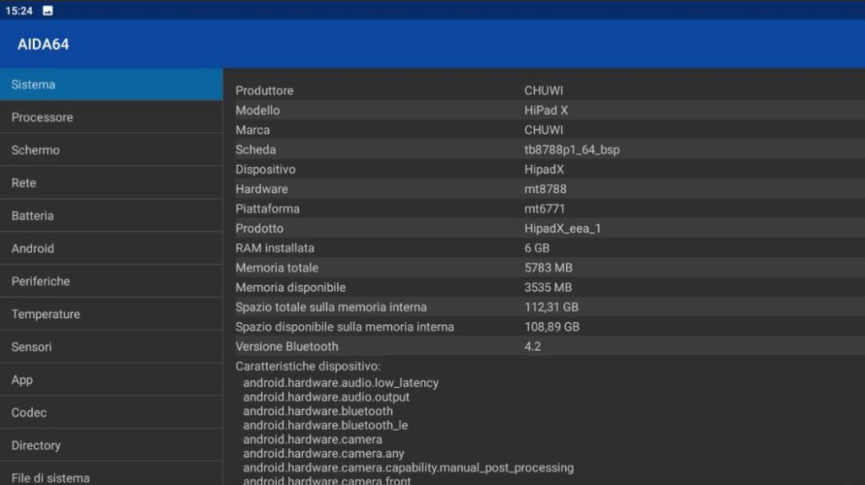Show Batteria information
865x485 pixels.
point(111,216)
